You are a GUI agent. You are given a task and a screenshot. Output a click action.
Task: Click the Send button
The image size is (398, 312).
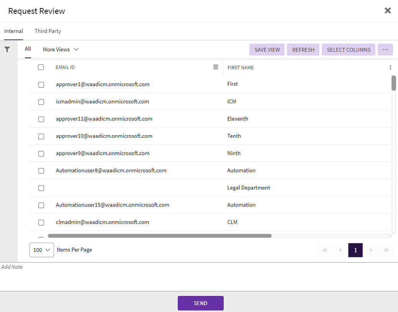tap(200, 303)
